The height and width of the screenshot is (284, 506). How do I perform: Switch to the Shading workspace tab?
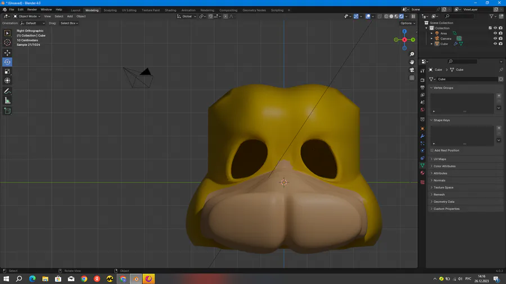click(170, 10)
